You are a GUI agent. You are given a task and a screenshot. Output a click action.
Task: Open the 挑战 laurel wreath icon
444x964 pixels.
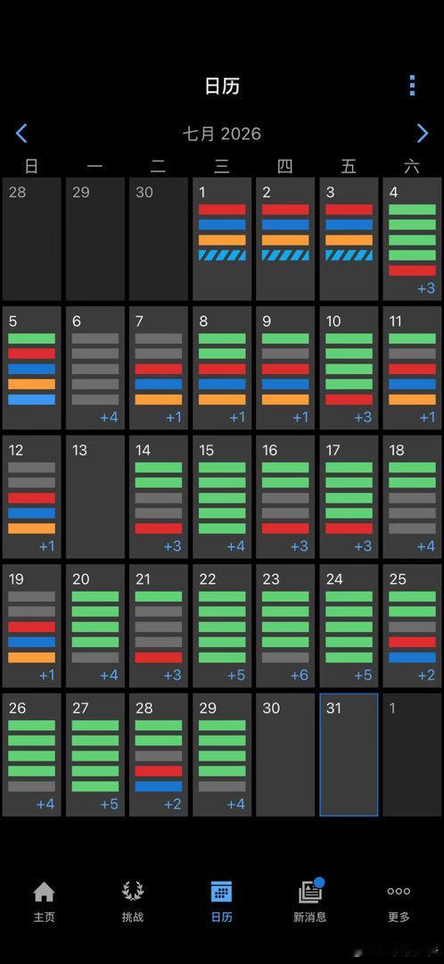coord(132,892)
